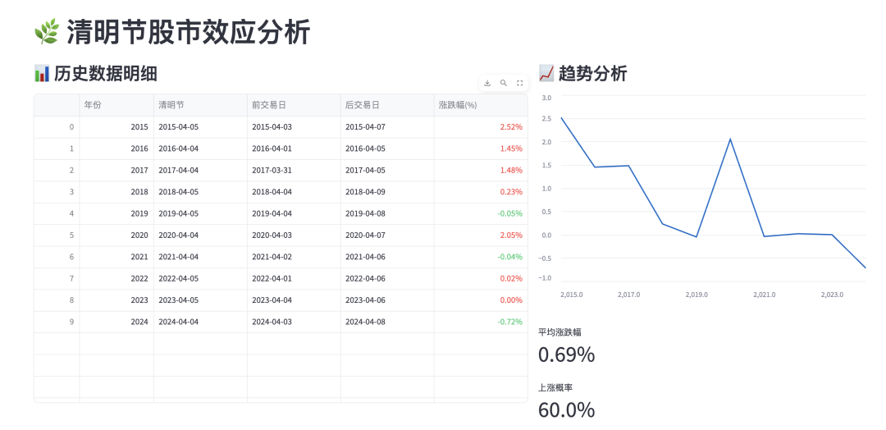
Task: Click the 上涨概率 value 60.0%
Action: [566, 410]
